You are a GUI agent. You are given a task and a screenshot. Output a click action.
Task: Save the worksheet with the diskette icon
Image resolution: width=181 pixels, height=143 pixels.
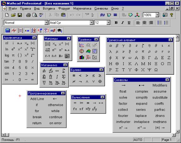pyautogui.click(x=20, y=15)
